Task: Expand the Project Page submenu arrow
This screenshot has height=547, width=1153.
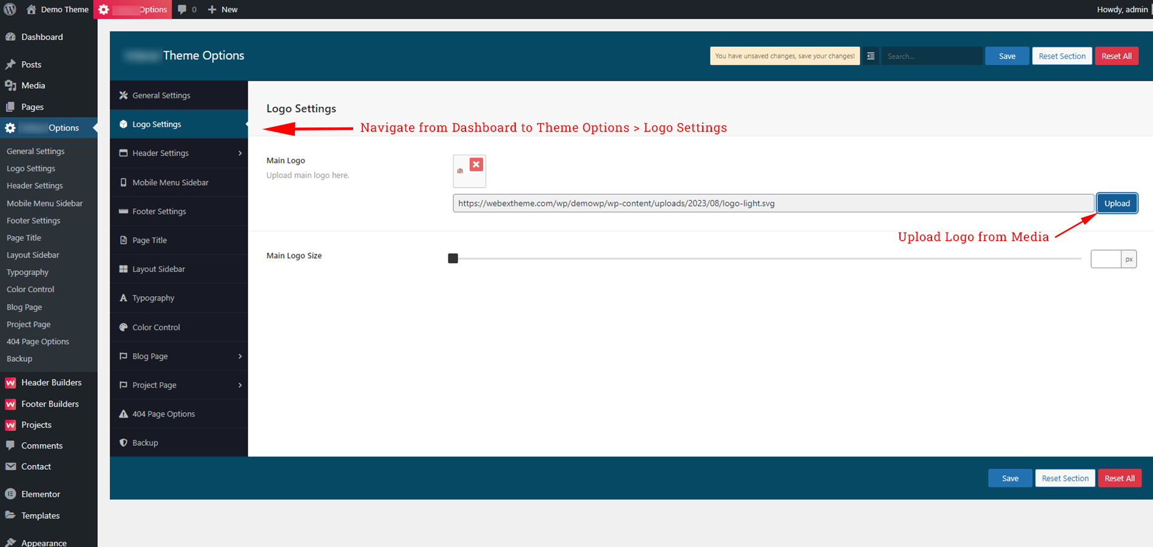Action: [240, 385]
